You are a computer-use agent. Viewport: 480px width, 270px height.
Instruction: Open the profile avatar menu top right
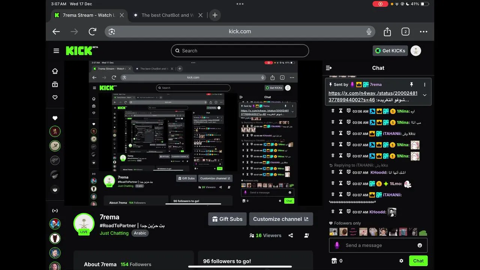pos(415,51)
